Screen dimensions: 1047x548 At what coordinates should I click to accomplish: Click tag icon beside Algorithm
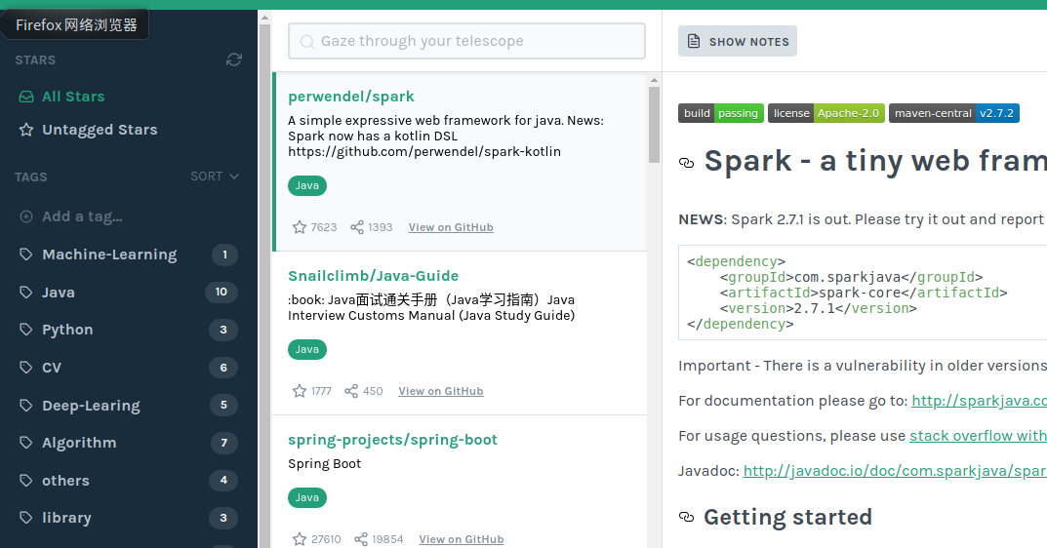[x=26, y=443]
